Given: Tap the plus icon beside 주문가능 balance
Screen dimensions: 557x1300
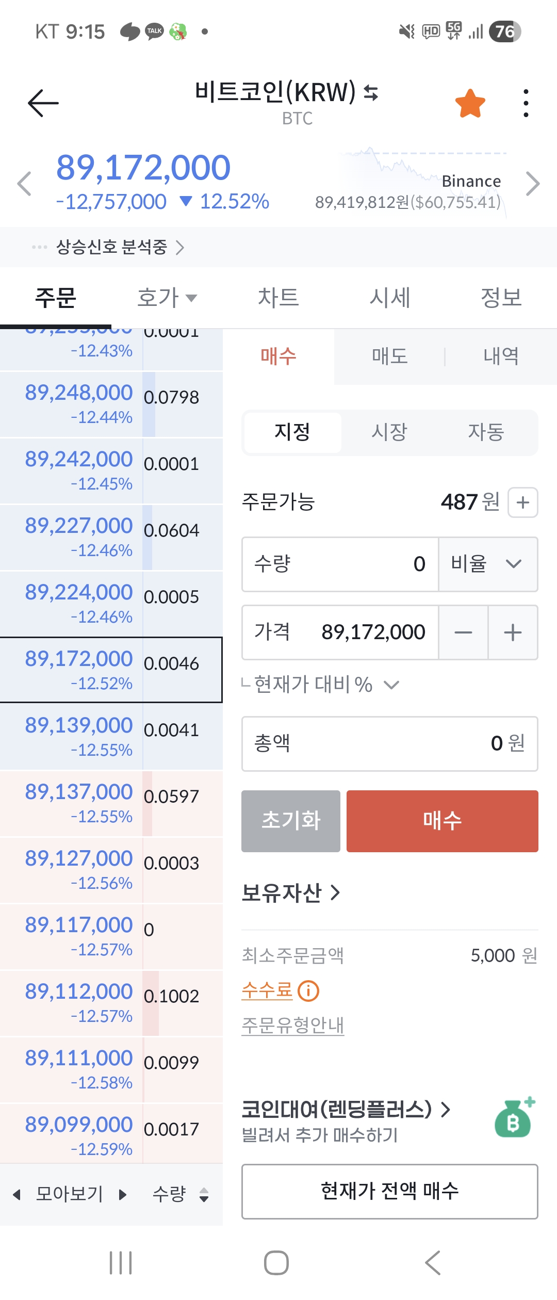Looking at the screenshot, I should [x=522, y=502].
